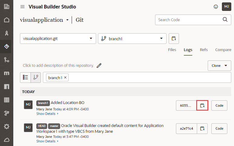The width and height of the screenshot is (234, 146).
Task: Switch to the Logs tab
Action: click(188, 50)
